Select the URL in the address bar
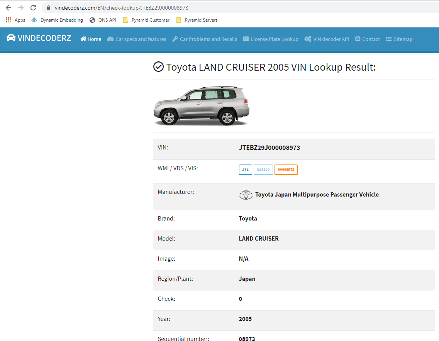The height and width of the screenshot is (341, 439). point(121,8)
